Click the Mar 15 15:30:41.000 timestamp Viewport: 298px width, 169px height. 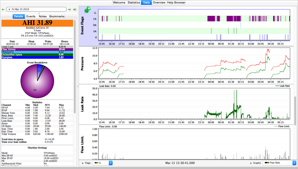[180, 163]
